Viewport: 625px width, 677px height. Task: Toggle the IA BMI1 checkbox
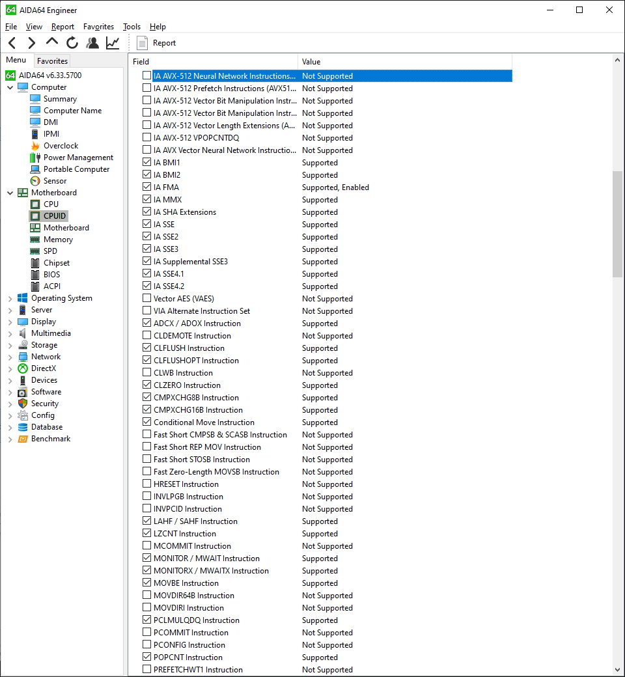tap(147, 162)
